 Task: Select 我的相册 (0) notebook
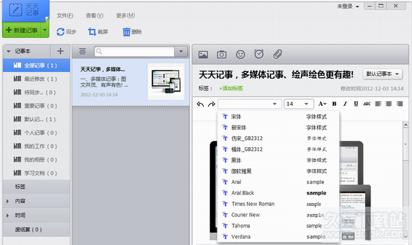(36, 159)
